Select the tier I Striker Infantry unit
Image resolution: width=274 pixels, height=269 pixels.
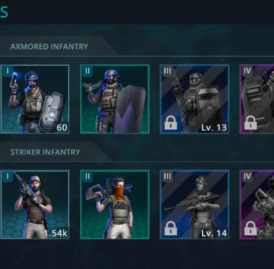pyautogui.click(x=35, y=204)
